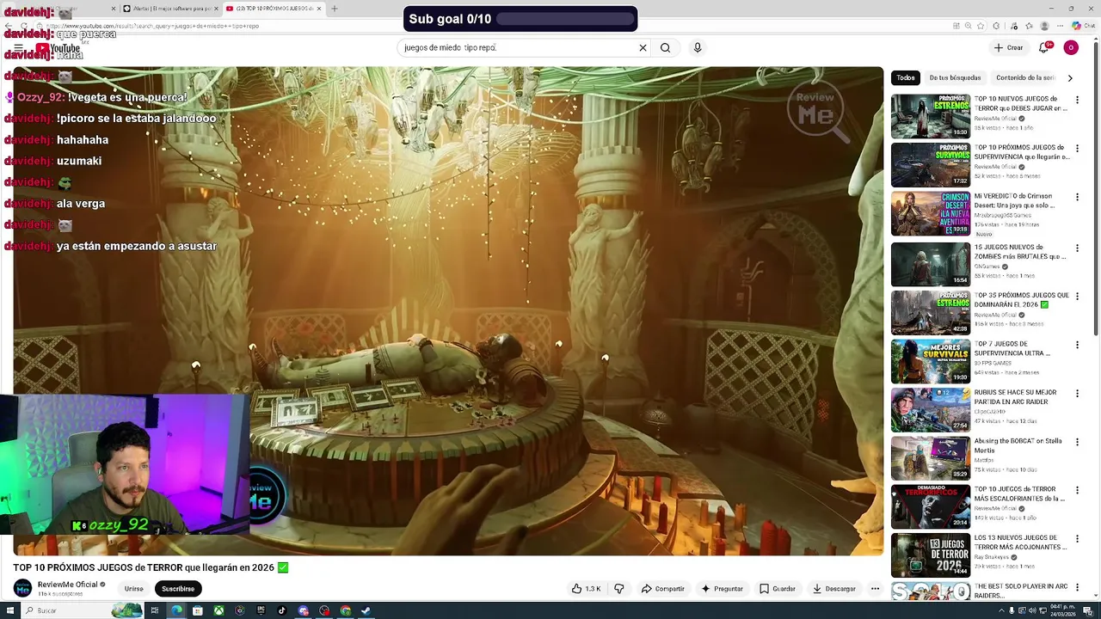Click the Unirse button
Image resolution: width=1101 pixels, height=619 pixels.
click(134, 589)
